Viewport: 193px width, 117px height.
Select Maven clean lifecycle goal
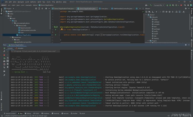[156, 20]
